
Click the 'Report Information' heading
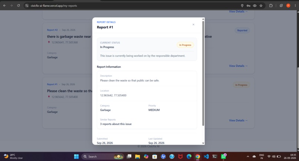(109, 67)
